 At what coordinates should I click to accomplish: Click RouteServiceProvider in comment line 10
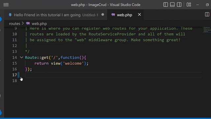[112, 34]
